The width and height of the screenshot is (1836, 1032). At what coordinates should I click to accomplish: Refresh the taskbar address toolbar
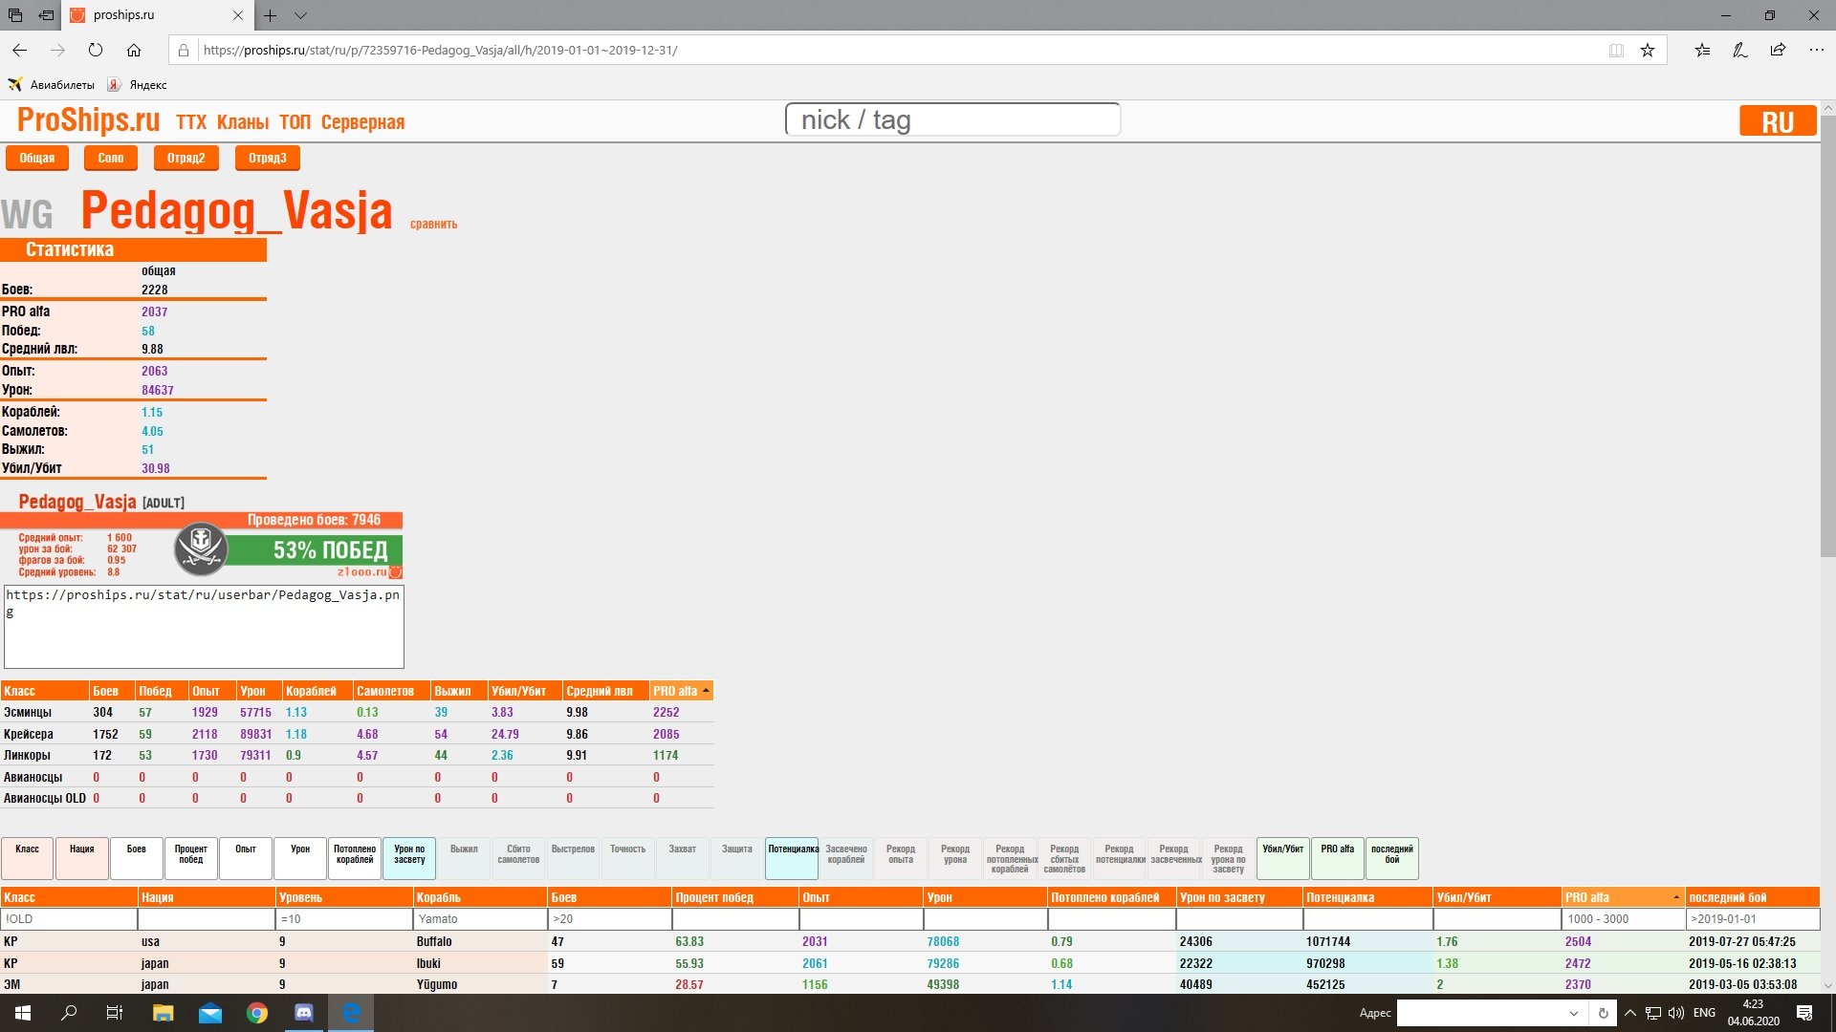tap(1604, 1013)
